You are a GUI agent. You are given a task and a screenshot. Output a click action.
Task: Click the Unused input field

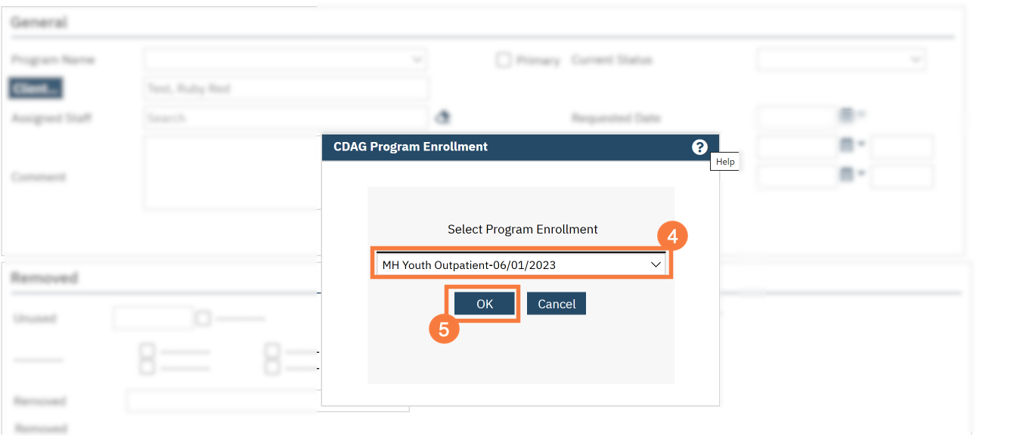[x=153, y=318]
